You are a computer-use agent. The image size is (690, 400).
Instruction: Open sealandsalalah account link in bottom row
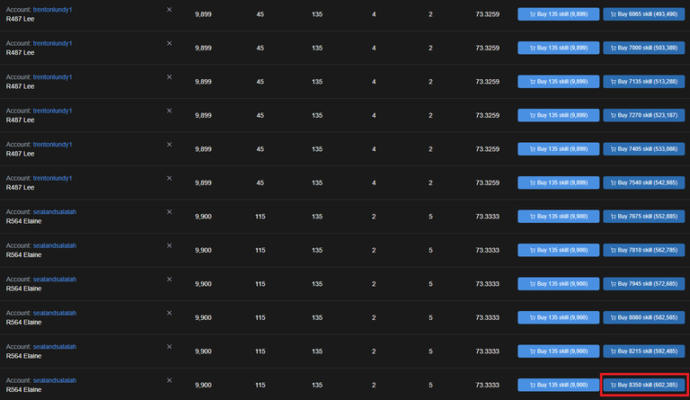(x=55, y=380)
